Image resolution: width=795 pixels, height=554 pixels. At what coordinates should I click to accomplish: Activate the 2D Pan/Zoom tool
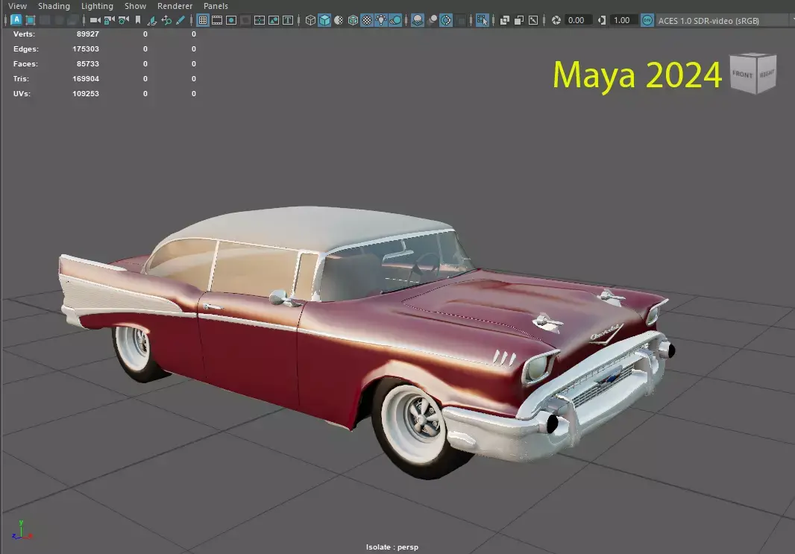[x=166, y=20]
